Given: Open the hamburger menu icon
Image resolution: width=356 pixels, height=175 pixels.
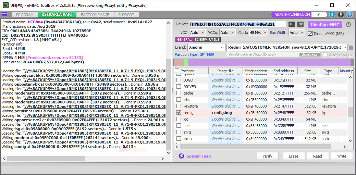Looking at the screenshot, I should 4,14.
